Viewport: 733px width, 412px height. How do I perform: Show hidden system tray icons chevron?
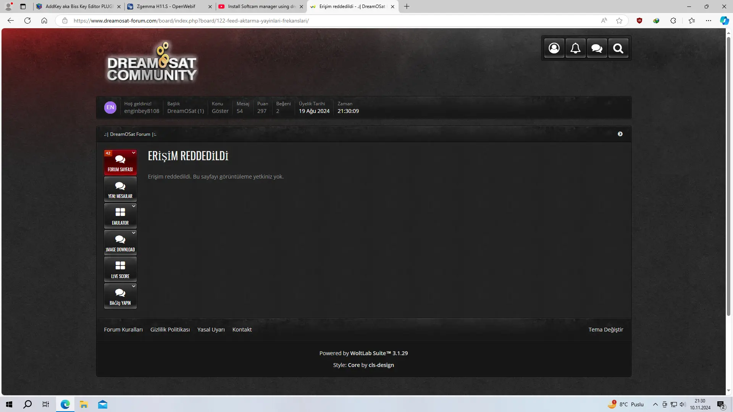[x=655, y=404]
